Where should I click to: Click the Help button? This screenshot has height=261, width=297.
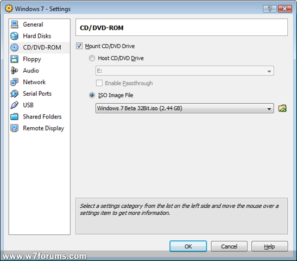click(269, 246)
